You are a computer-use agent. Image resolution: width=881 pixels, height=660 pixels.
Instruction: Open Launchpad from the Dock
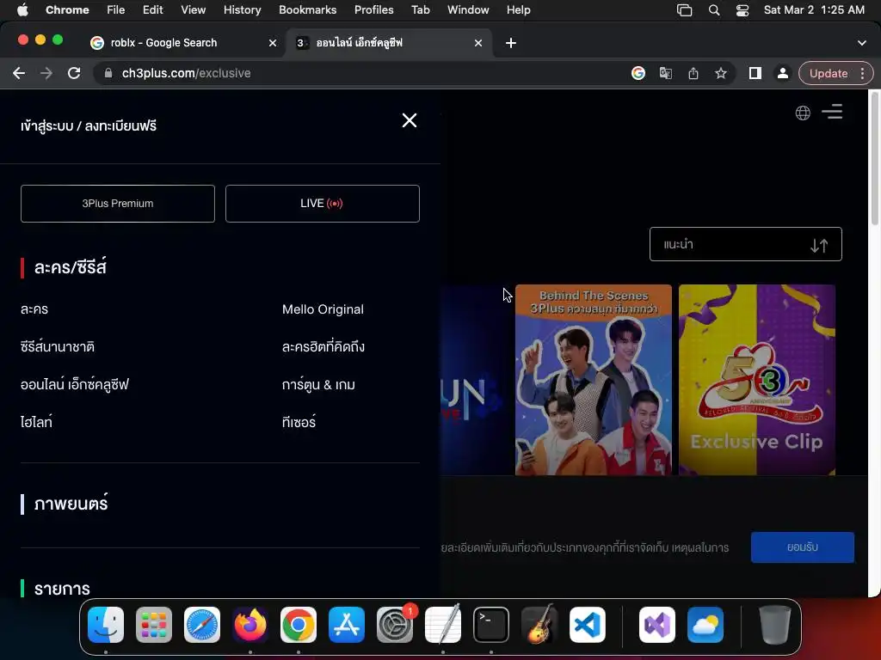pyautogui.click(x=154, y=625)
